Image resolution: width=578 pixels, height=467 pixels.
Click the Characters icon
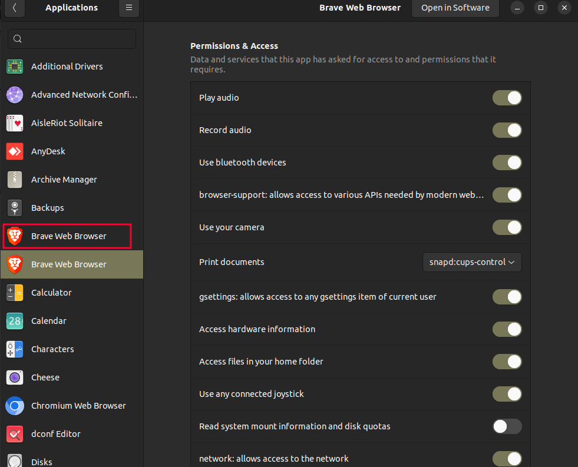click(x=15, y=349)
